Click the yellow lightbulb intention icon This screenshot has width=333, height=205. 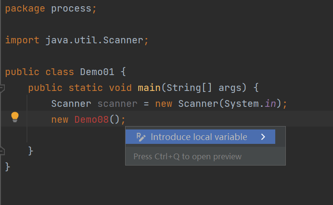click(x=15, y=116)
